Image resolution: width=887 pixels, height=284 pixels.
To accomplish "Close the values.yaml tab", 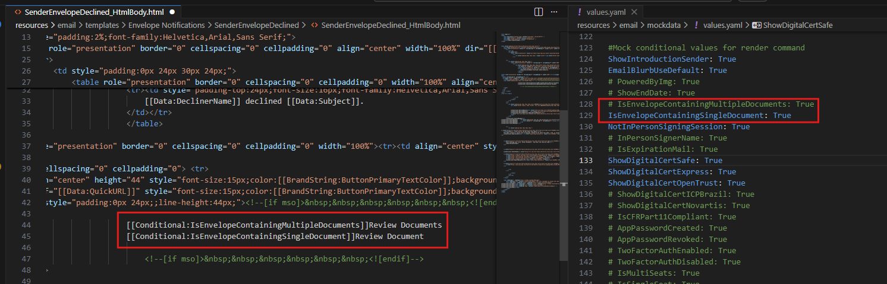I will (x=634, y=12).
